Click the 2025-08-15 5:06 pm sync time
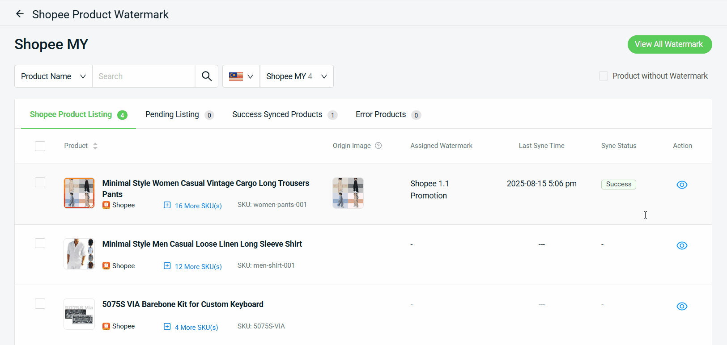727x345 pixels. point(541,184)
